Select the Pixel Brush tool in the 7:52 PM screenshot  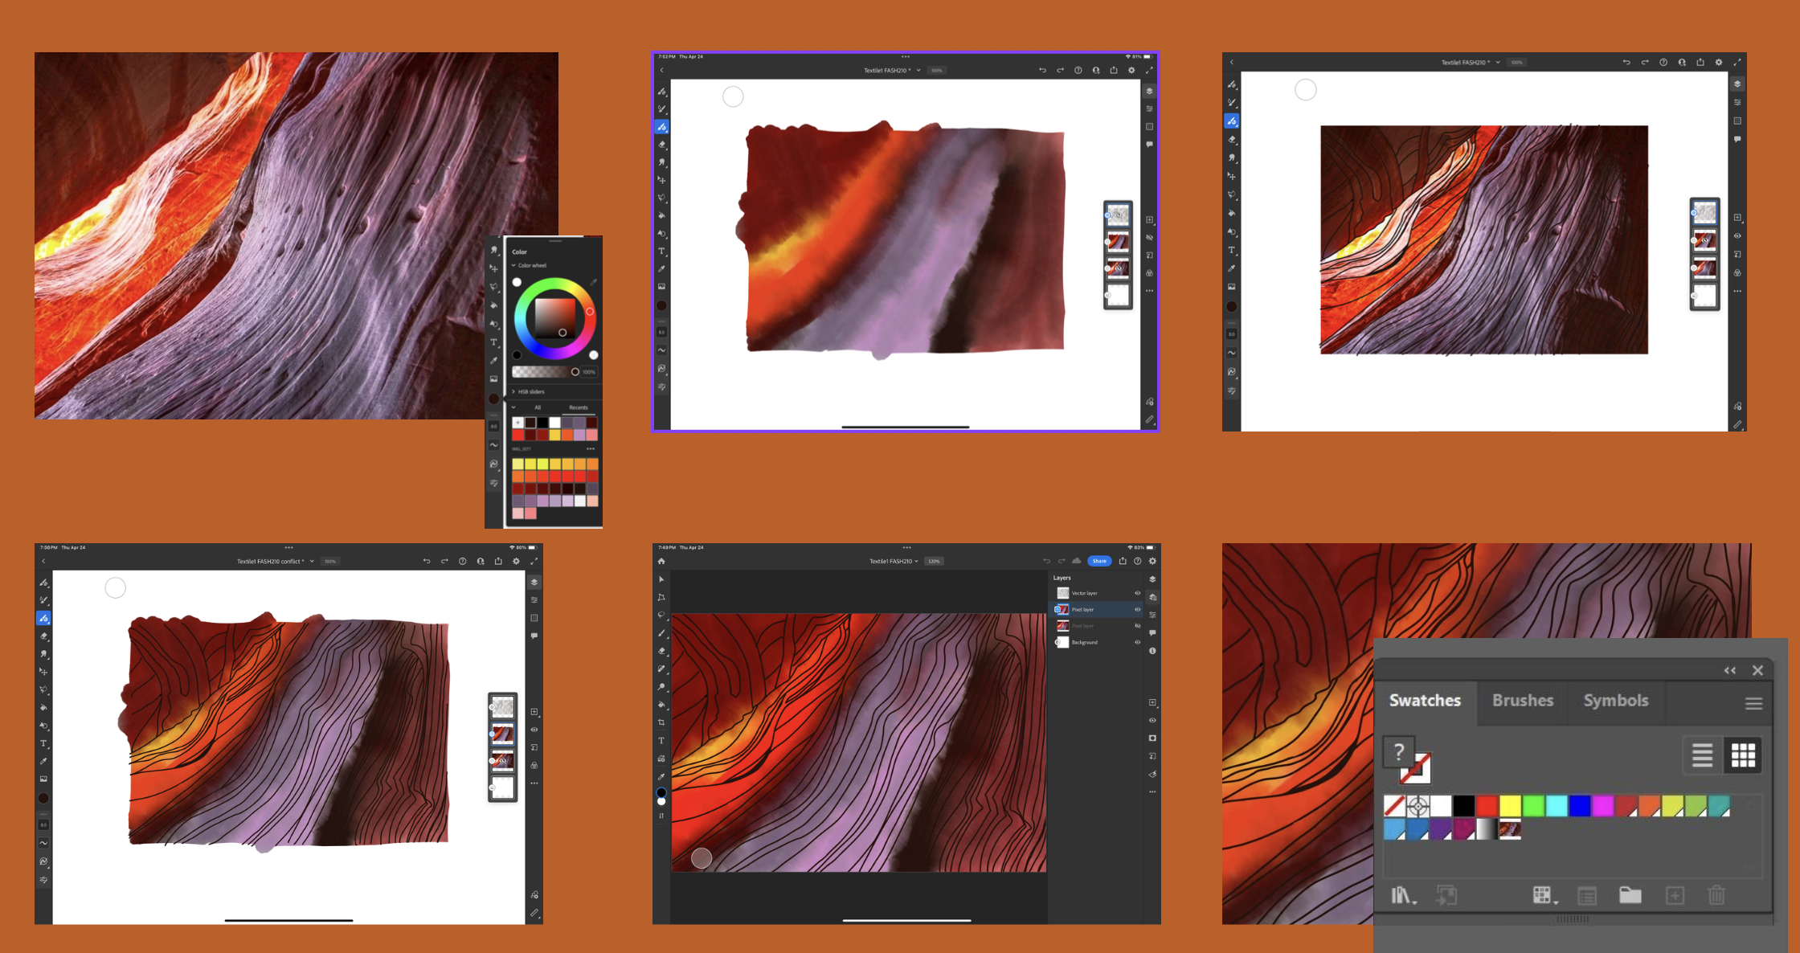point(662,92)
